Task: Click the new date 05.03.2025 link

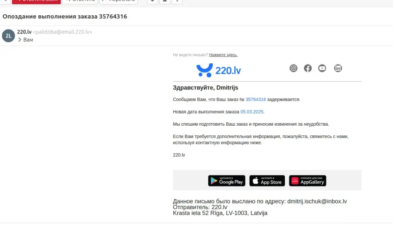Action: pyautogui.click(x=252, y=112)
